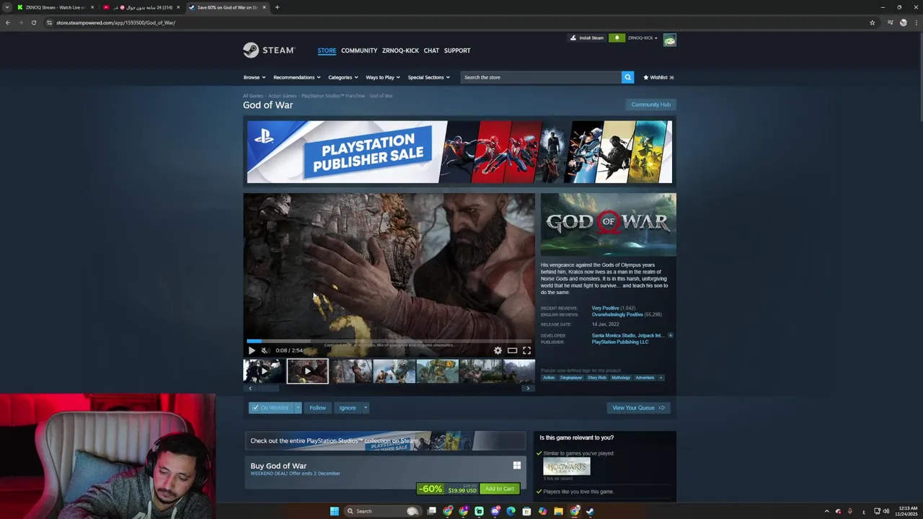Click the Mythology tag
Viewport: 923px width, 519px height.
621,378
